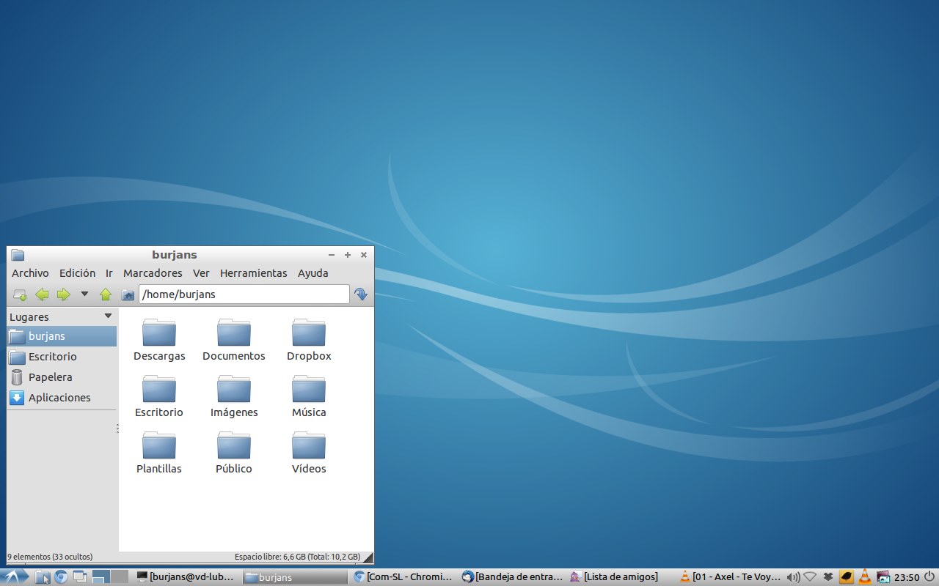939x586 pixels.
Task: Click the power button in the panel
Action: [929, 576]
